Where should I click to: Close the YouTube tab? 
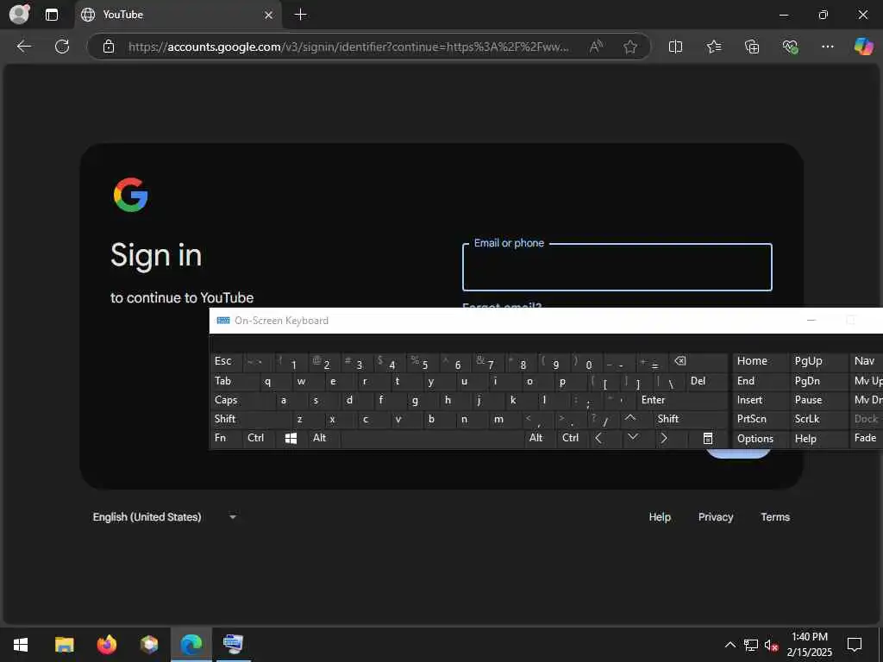tap(269, 16)
